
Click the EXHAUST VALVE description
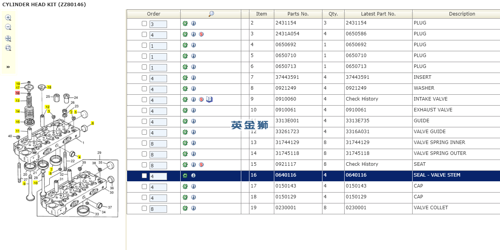point(433,110)
